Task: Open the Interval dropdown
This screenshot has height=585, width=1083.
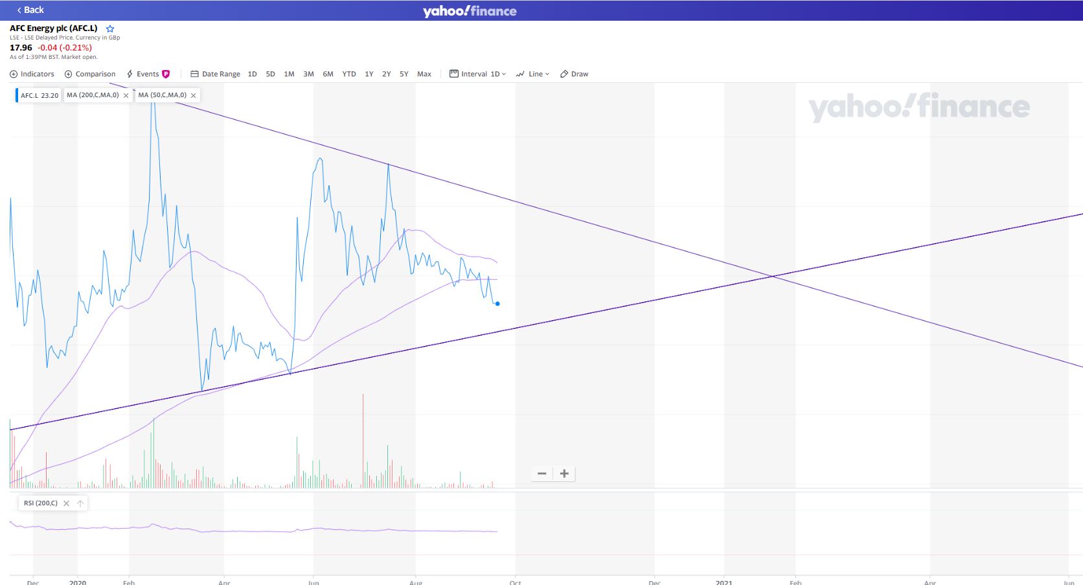Action: coord(479,74)
